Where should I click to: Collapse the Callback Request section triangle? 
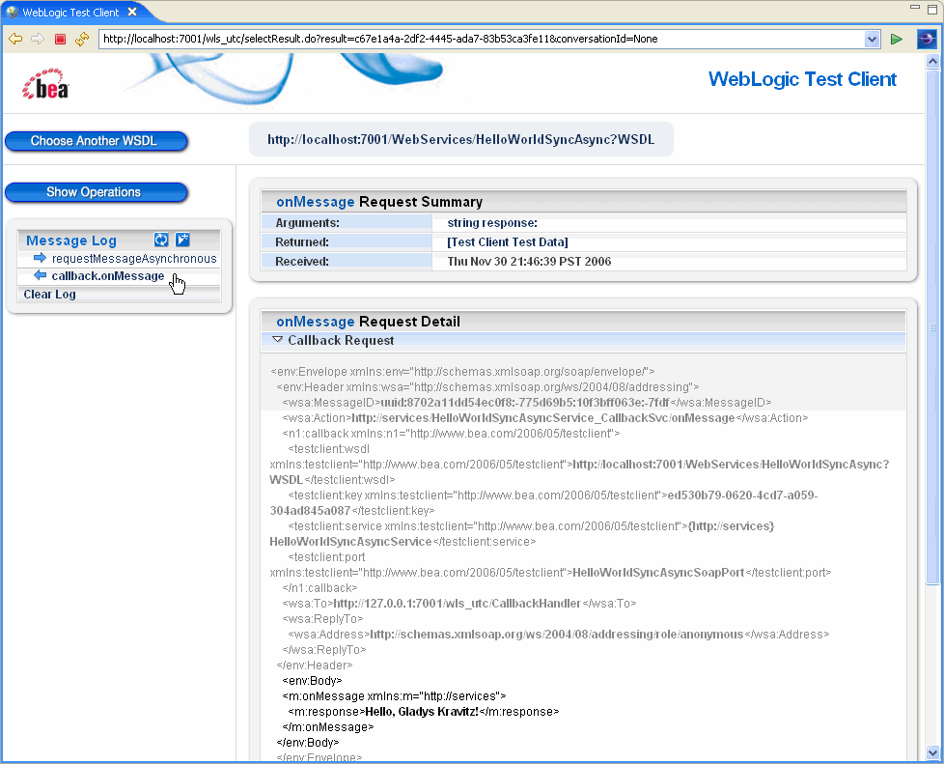[x=278, y=340]
